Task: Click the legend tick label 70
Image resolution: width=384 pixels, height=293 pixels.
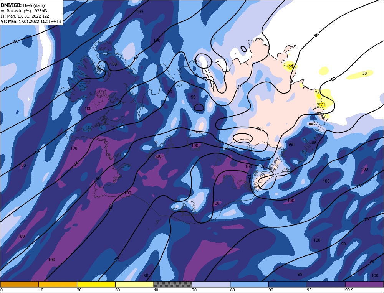Action: click(x=194, y=290)
